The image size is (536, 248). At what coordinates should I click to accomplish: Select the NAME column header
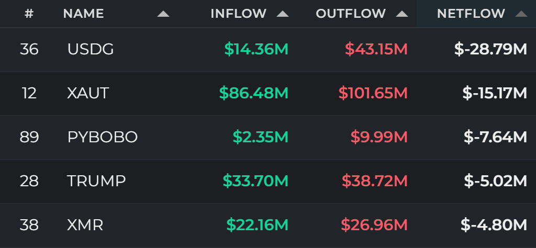coord(83,14)
